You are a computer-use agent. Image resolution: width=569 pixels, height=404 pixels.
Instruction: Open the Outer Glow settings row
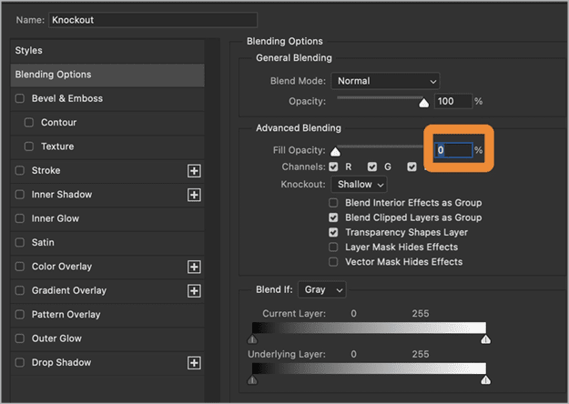(107, 338)
